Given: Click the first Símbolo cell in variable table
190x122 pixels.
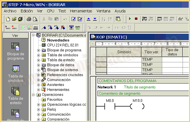Looking at the screenshot, I should pos(124,59).
